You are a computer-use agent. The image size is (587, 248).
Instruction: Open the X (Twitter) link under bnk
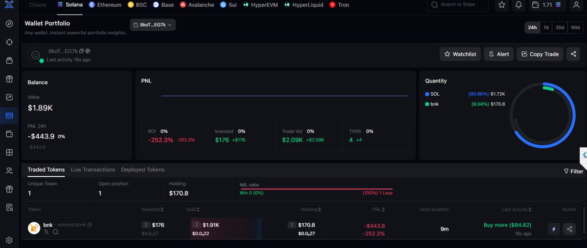[46, 232]
